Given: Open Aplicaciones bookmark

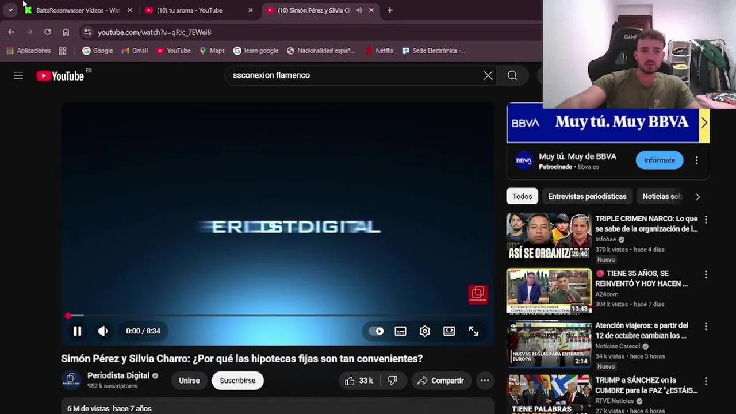Looking at the screenshot, I should pos(29,51).
